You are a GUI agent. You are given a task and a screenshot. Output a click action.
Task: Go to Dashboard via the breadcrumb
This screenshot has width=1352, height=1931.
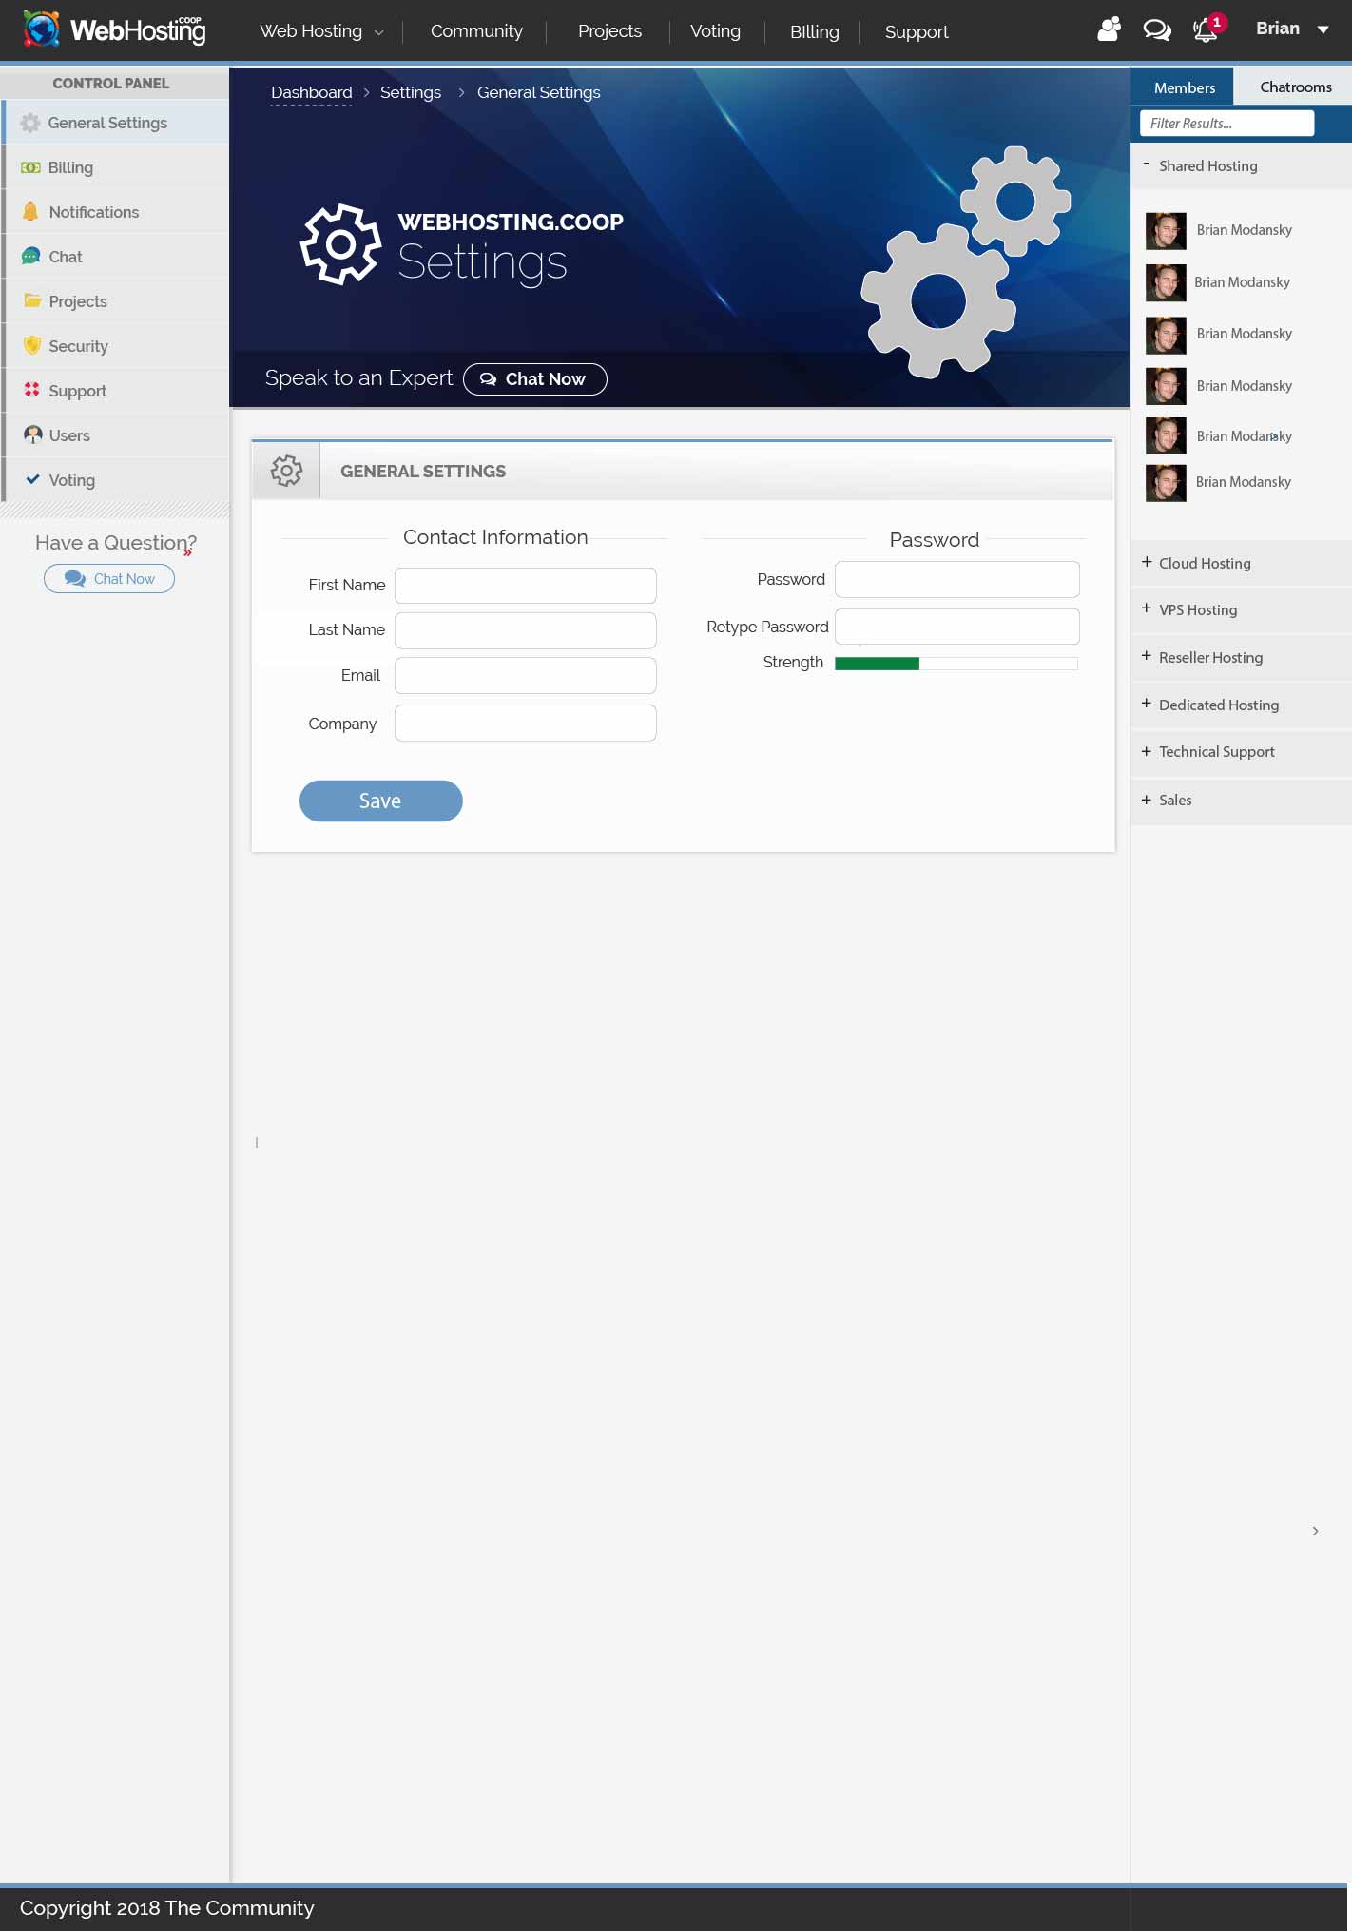311,92
